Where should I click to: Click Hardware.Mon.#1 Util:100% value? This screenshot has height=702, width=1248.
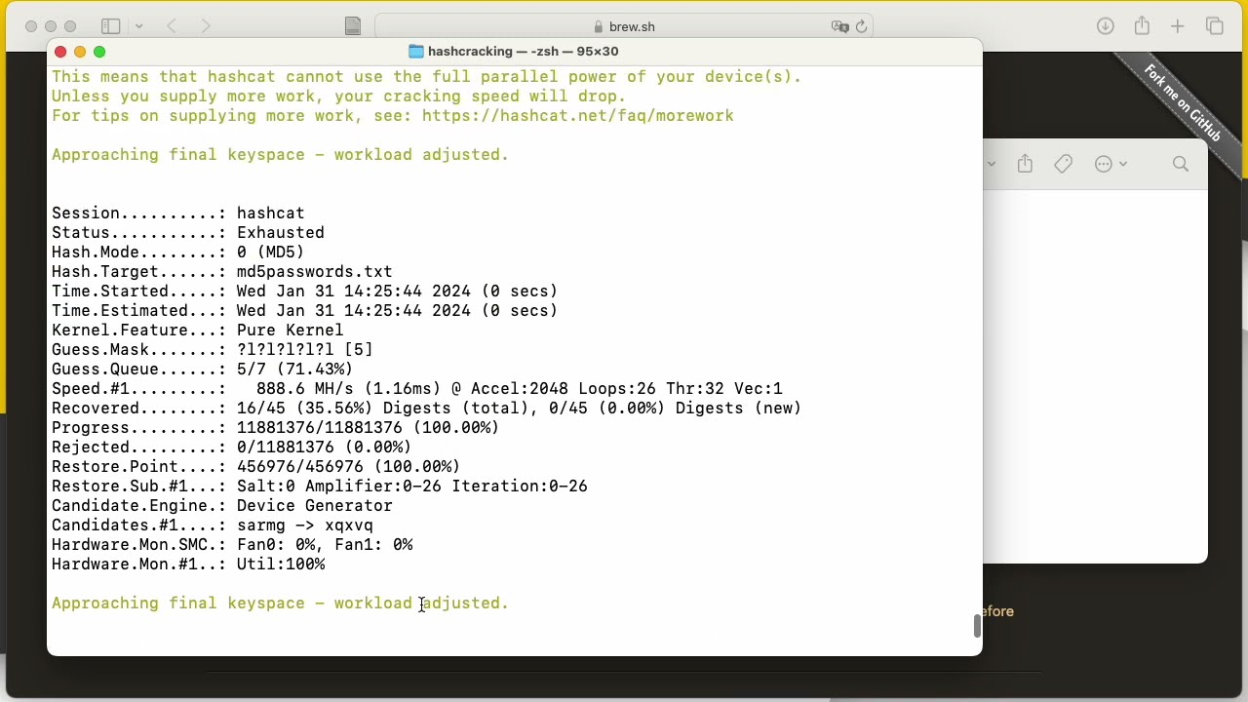click(280, 565)
